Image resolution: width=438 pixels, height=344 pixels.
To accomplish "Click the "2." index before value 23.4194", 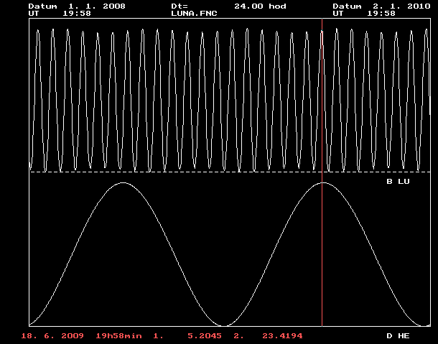I will point(238,335).
